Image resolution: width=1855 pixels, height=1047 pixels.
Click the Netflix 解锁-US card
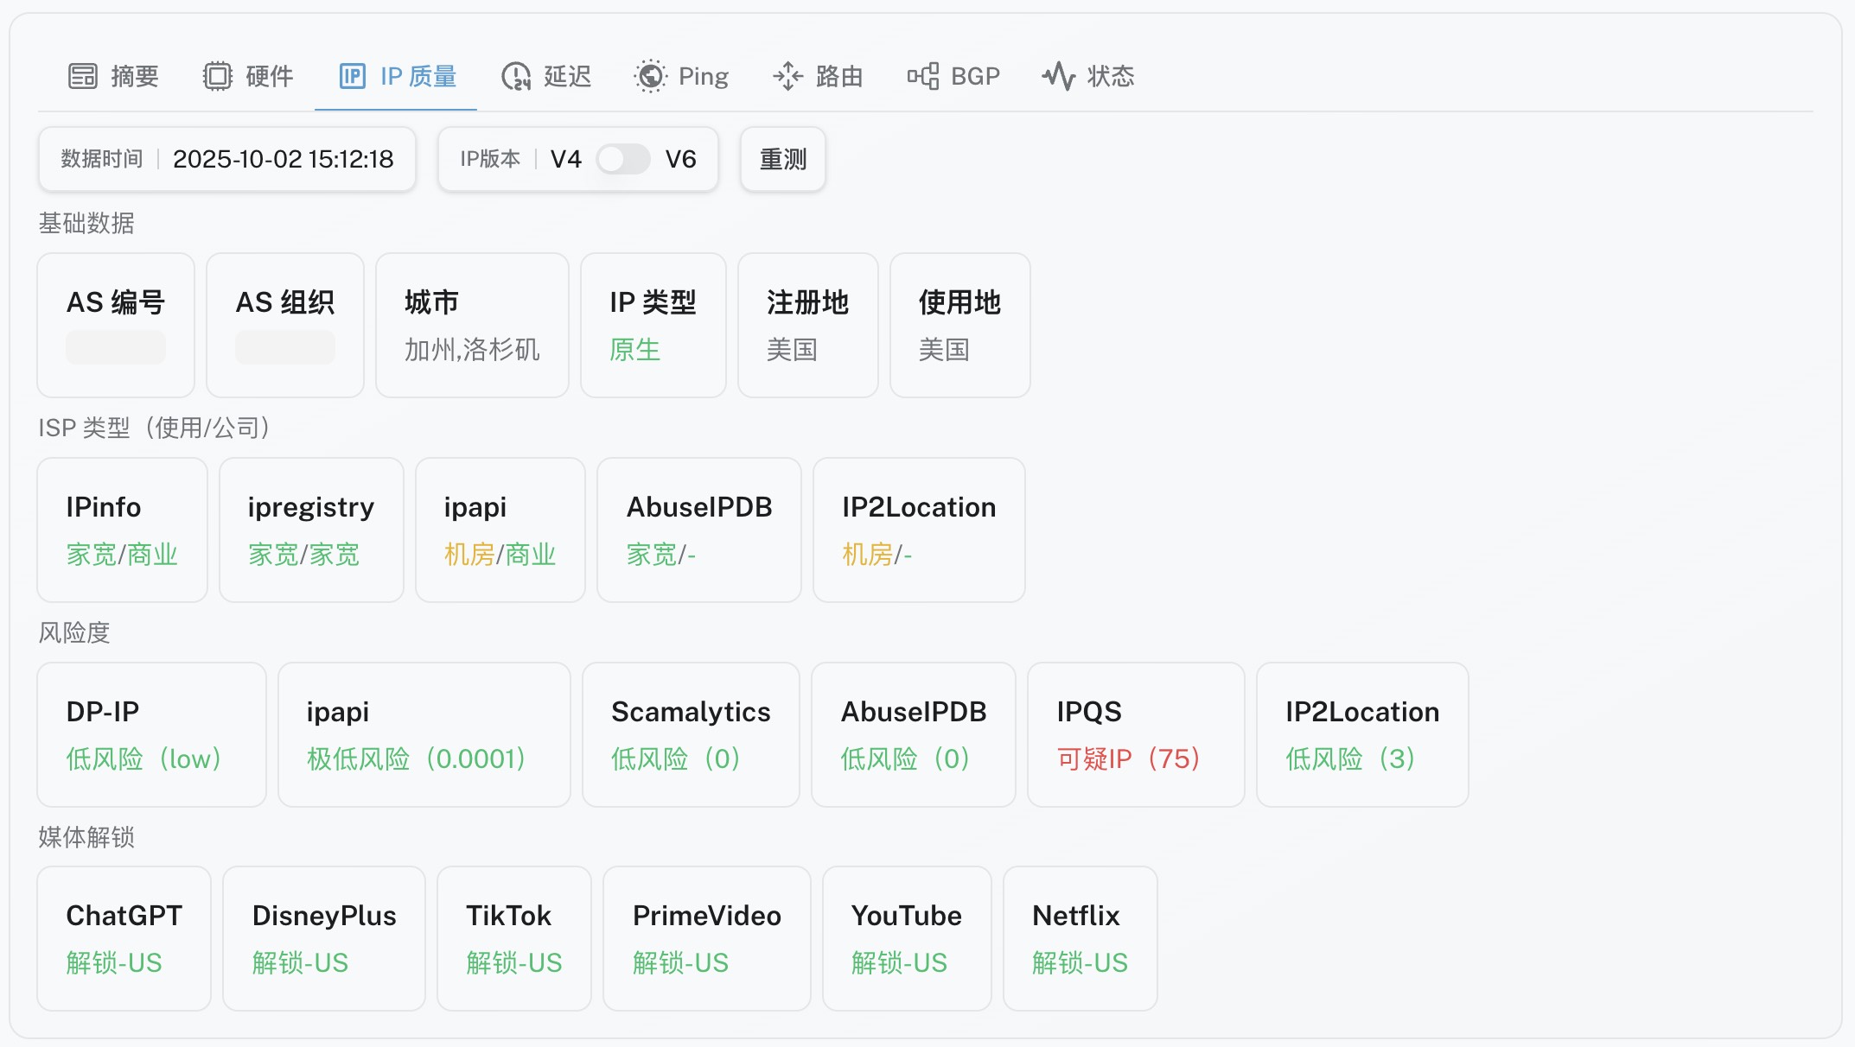(1080, 938)
